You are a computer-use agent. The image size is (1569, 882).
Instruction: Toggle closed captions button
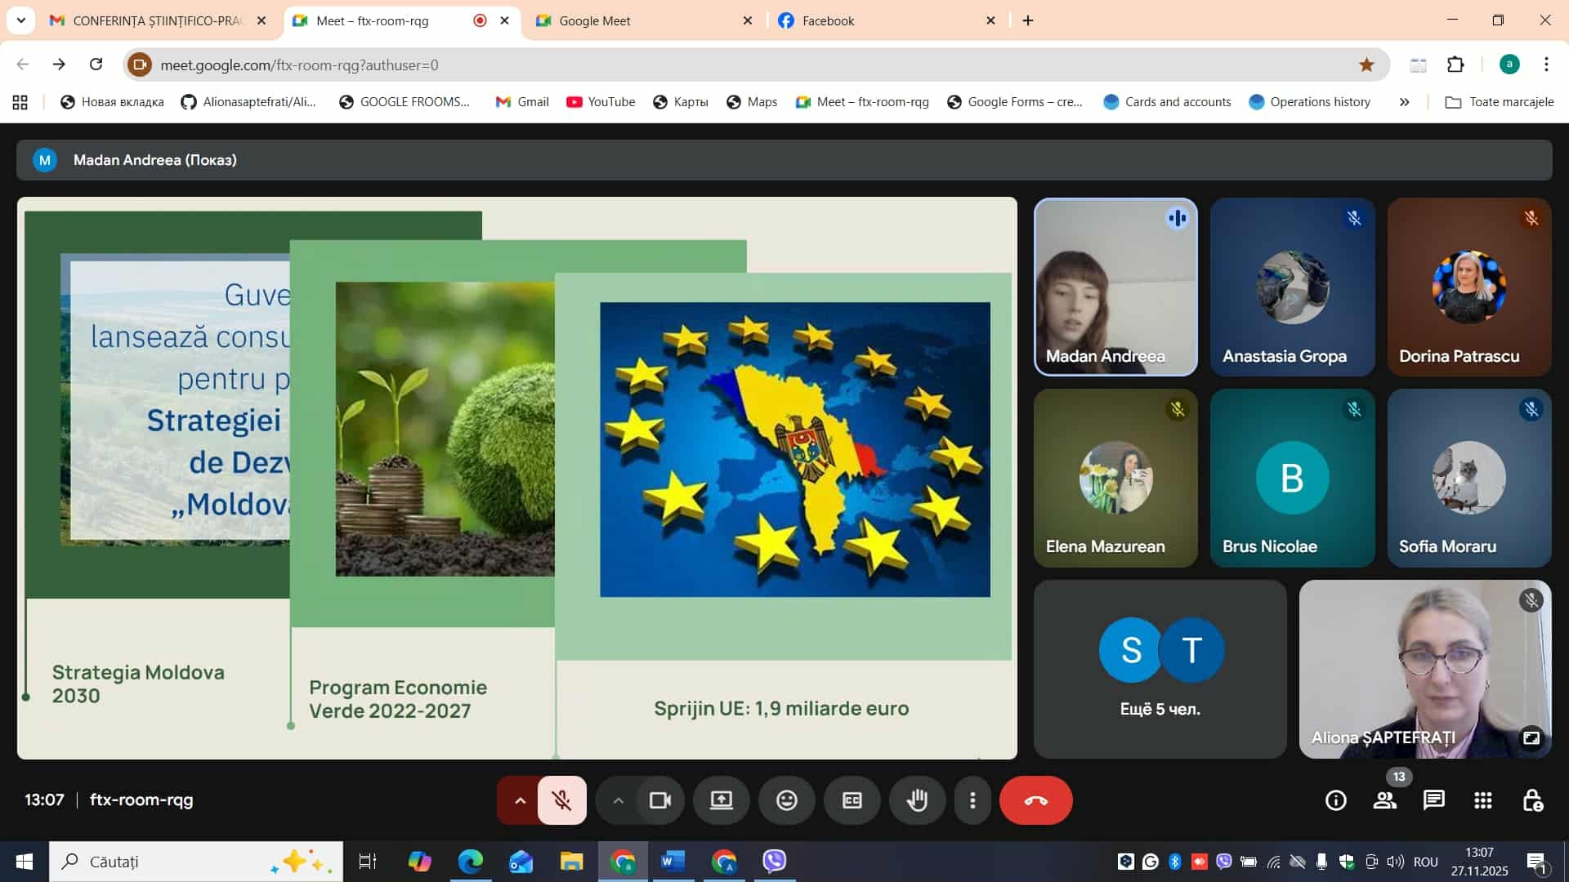tap(852, 800)
